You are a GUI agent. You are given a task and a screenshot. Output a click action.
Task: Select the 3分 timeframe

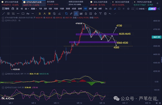click(x=45, y=9)
